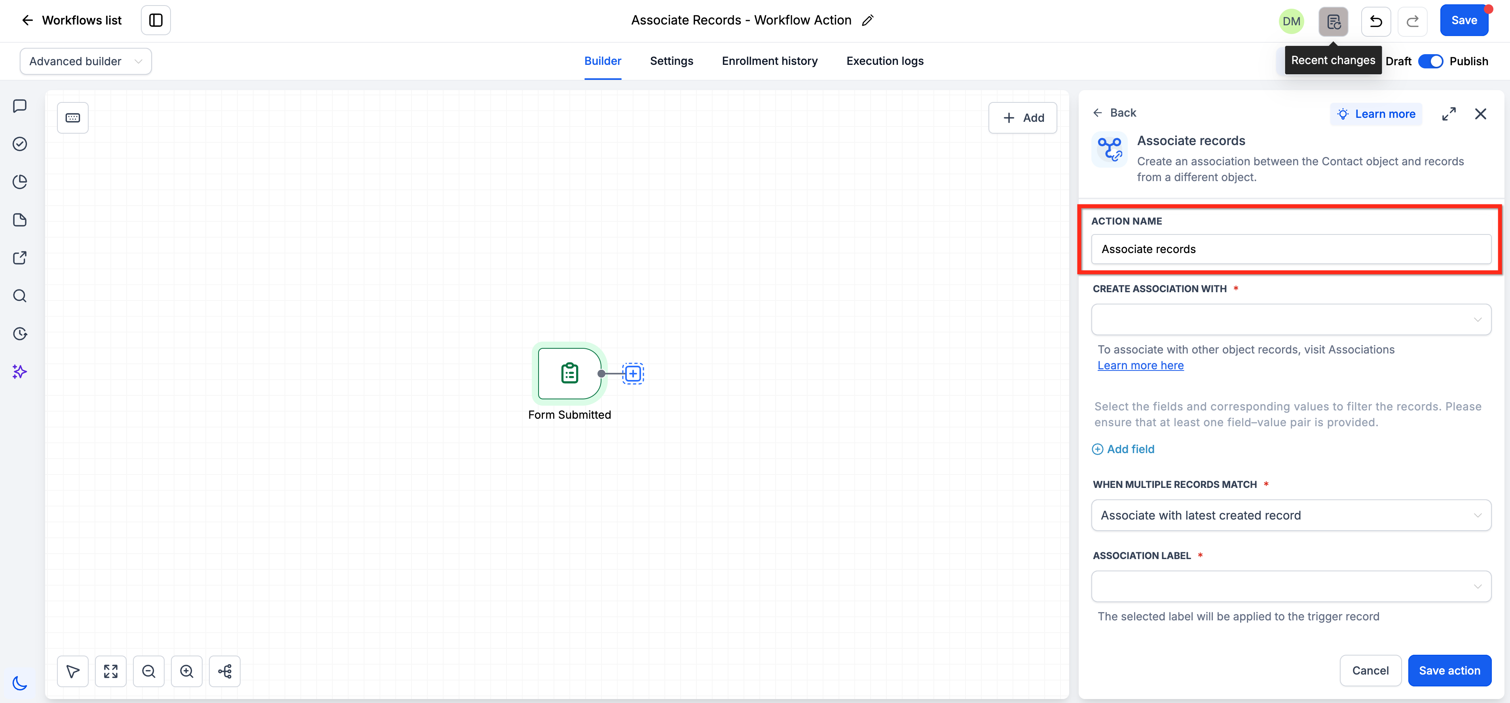
Task: Auto-arrange the workflow layout
Action: 225,671
